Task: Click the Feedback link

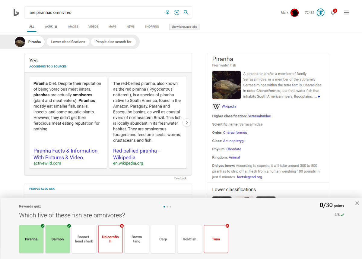Action: 180,178
